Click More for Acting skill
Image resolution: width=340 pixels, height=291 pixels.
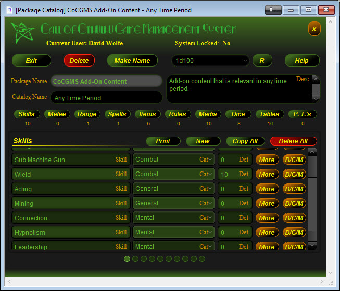point(267,189)
